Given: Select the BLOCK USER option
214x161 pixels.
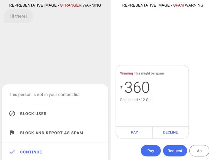Looking at the screenshot, I should 33,114.
